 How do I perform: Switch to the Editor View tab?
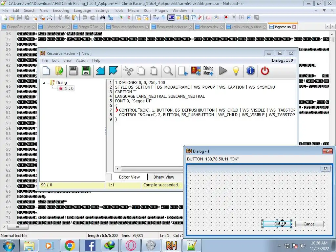[129, 177]
